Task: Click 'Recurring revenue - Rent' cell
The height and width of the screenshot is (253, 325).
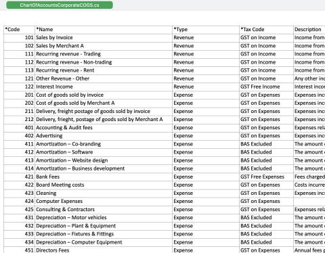Action: [104, 70]
